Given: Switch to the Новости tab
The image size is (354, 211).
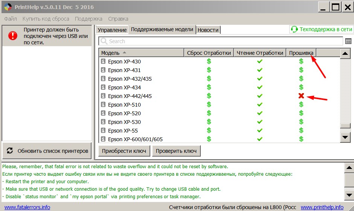Looking at the screenshot, I should click(x=208, y=30).
